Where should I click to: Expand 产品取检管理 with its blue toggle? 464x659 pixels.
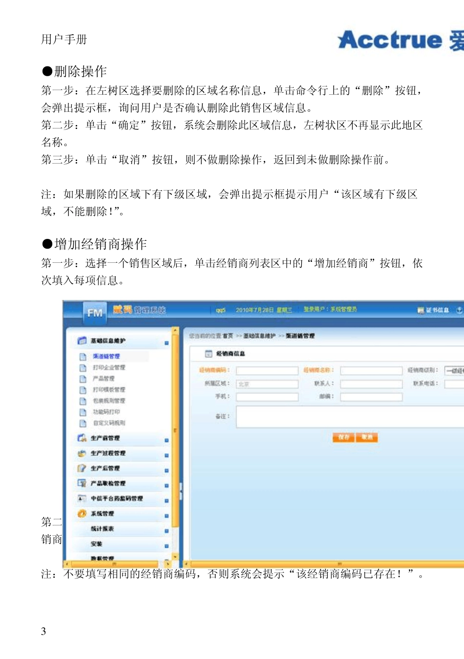pyautogui.click(x=167, y=486)
